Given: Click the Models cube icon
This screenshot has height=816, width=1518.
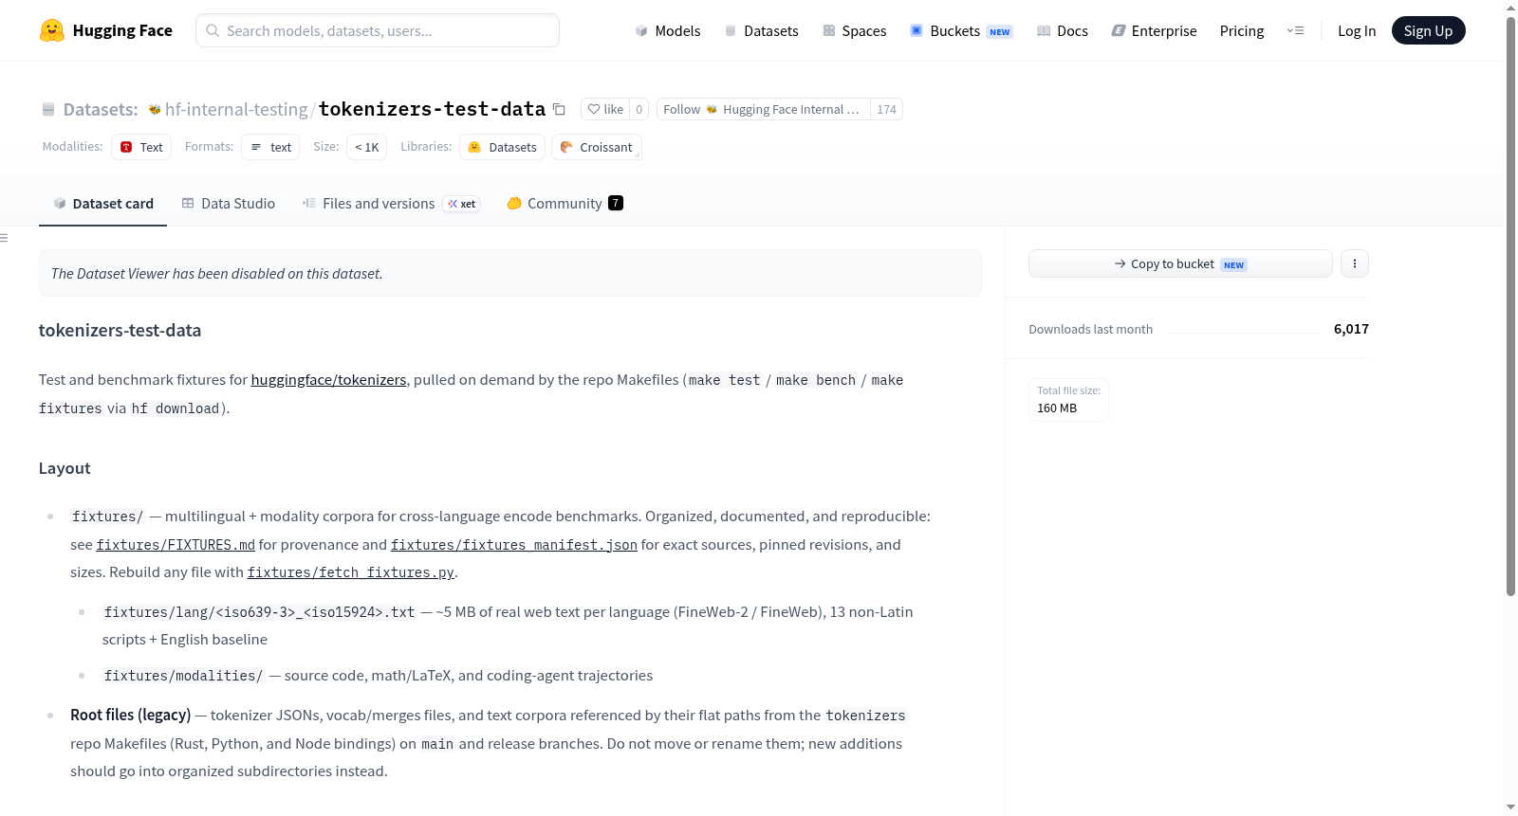Looking at the screenshot, I should (x=641, y=30).
